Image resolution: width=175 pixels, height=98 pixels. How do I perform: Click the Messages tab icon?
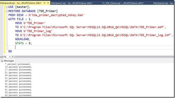click(x=2, y=61)
